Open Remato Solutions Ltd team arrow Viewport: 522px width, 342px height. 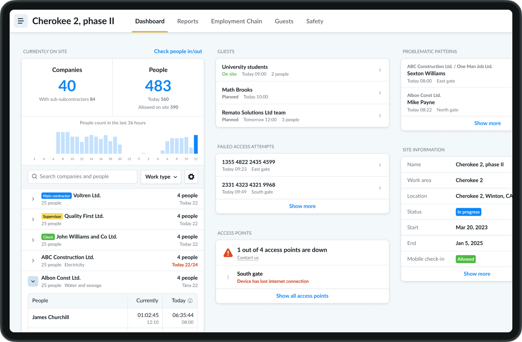(380, 116)
